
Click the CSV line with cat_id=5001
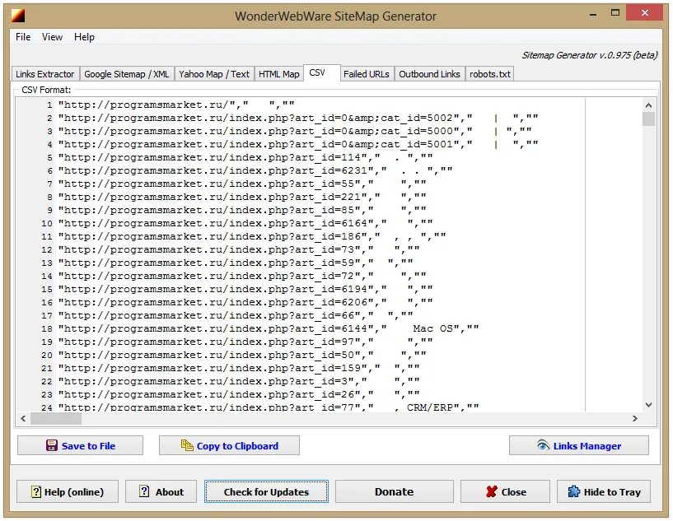tap(298, 144)
